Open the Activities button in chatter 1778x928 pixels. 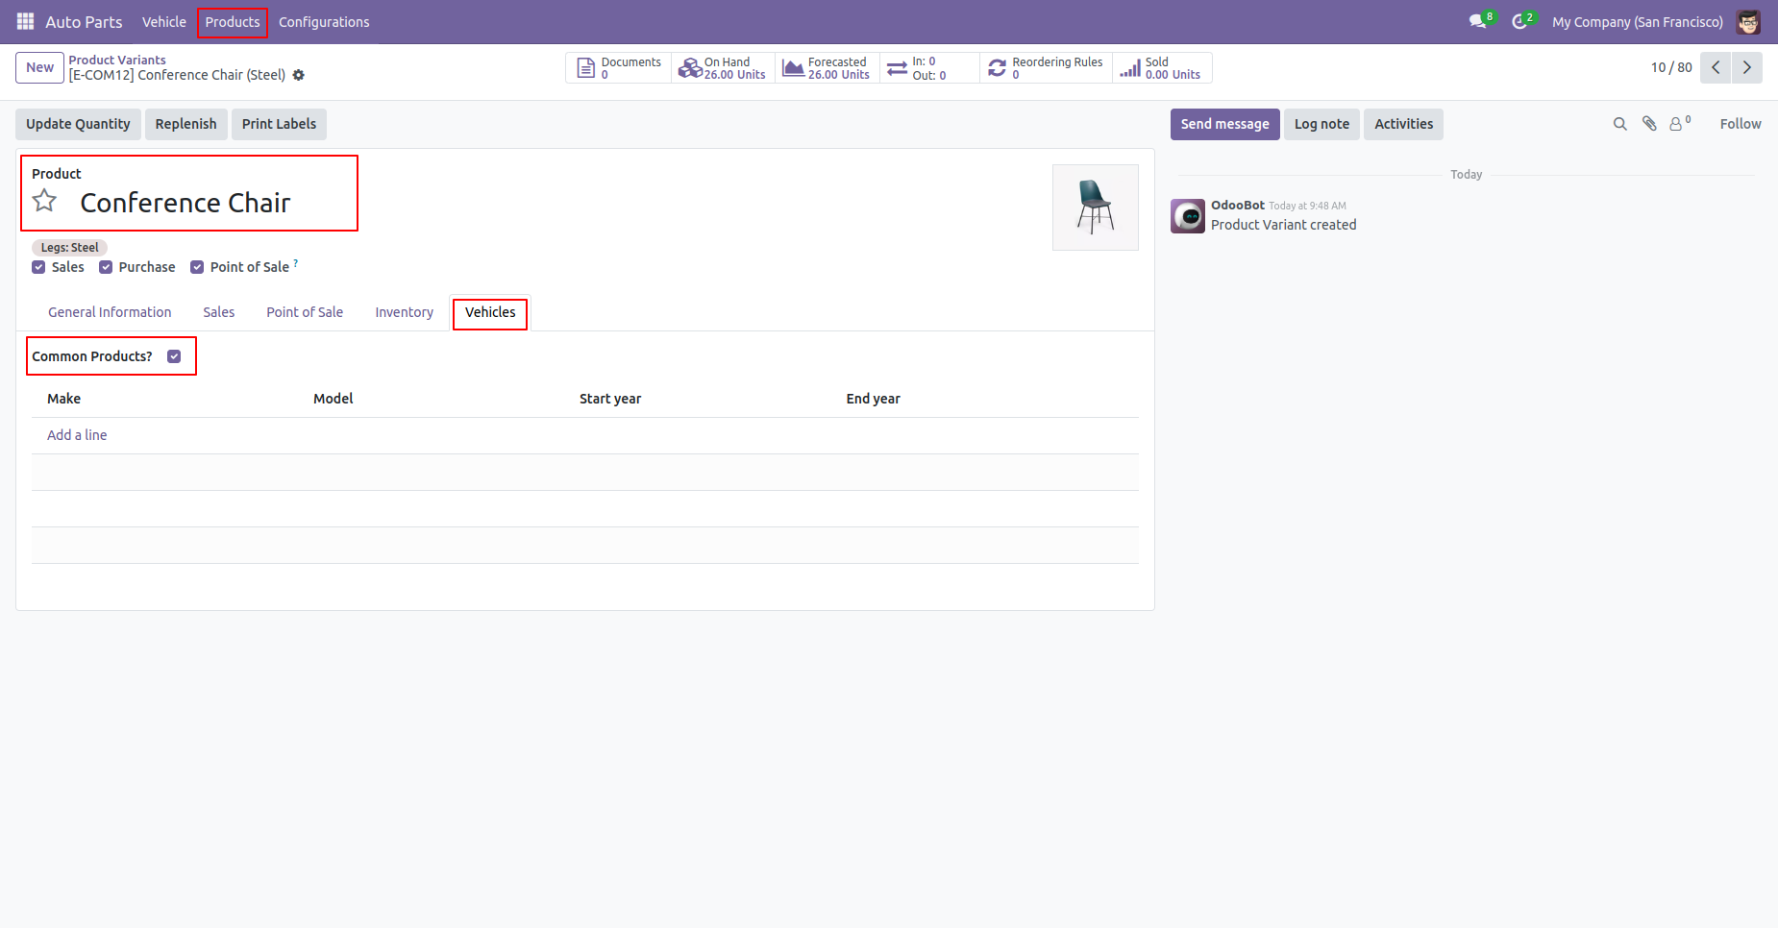[x=1403, y=124]
